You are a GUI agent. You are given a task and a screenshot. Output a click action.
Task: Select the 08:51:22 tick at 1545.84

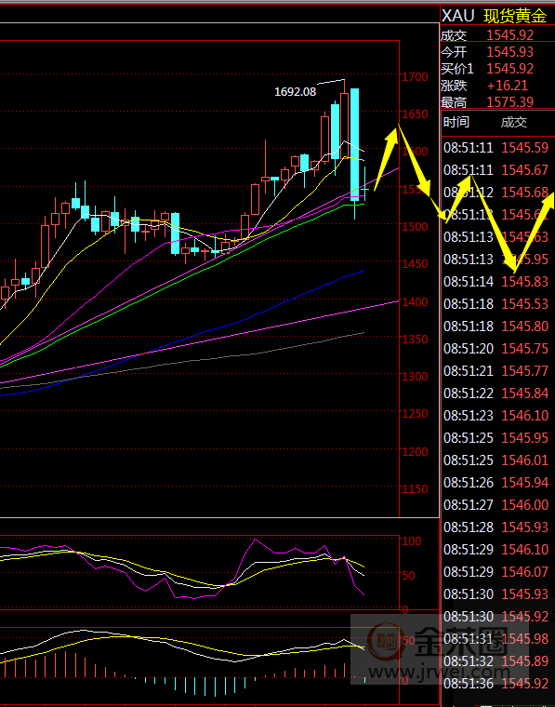click(496, 394)
